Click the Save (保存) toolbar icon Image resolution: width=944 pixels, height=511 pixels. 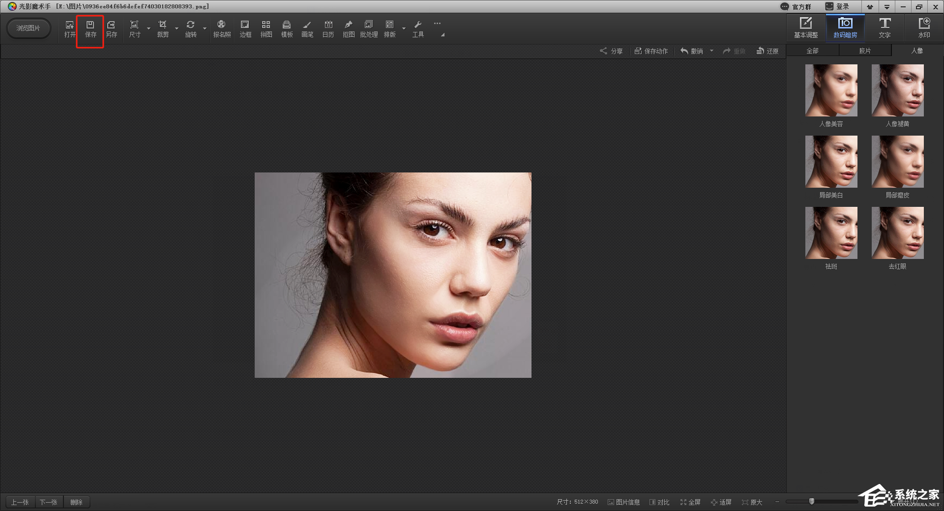pos(90,29)
